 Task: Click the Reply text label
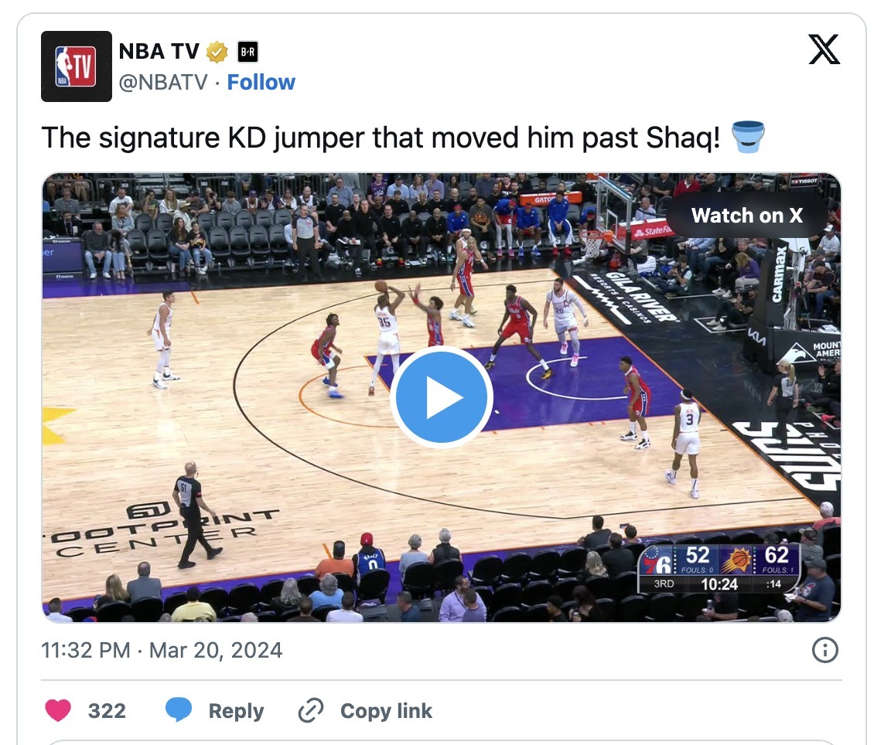(x=236, y=711)
